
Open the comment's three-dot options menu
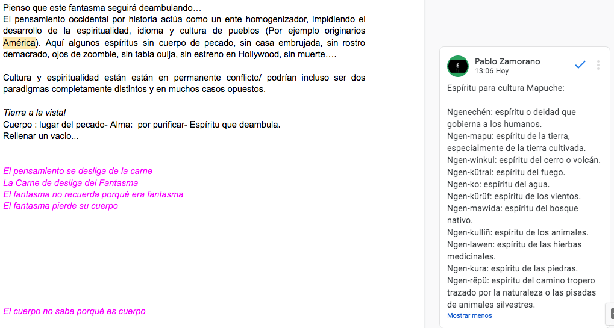point(598,65)
